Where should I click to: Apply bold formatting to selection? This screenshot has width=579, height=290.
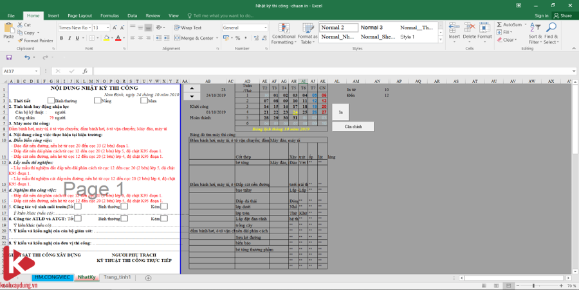[60, 38]
